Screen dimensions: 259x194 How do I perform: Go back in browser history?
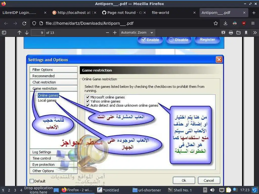(x=6, y=23)
